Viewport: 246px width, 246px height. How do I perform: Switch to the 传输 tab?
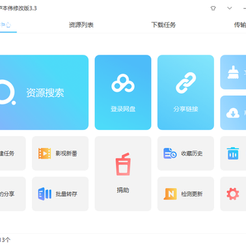pos(240,25)
